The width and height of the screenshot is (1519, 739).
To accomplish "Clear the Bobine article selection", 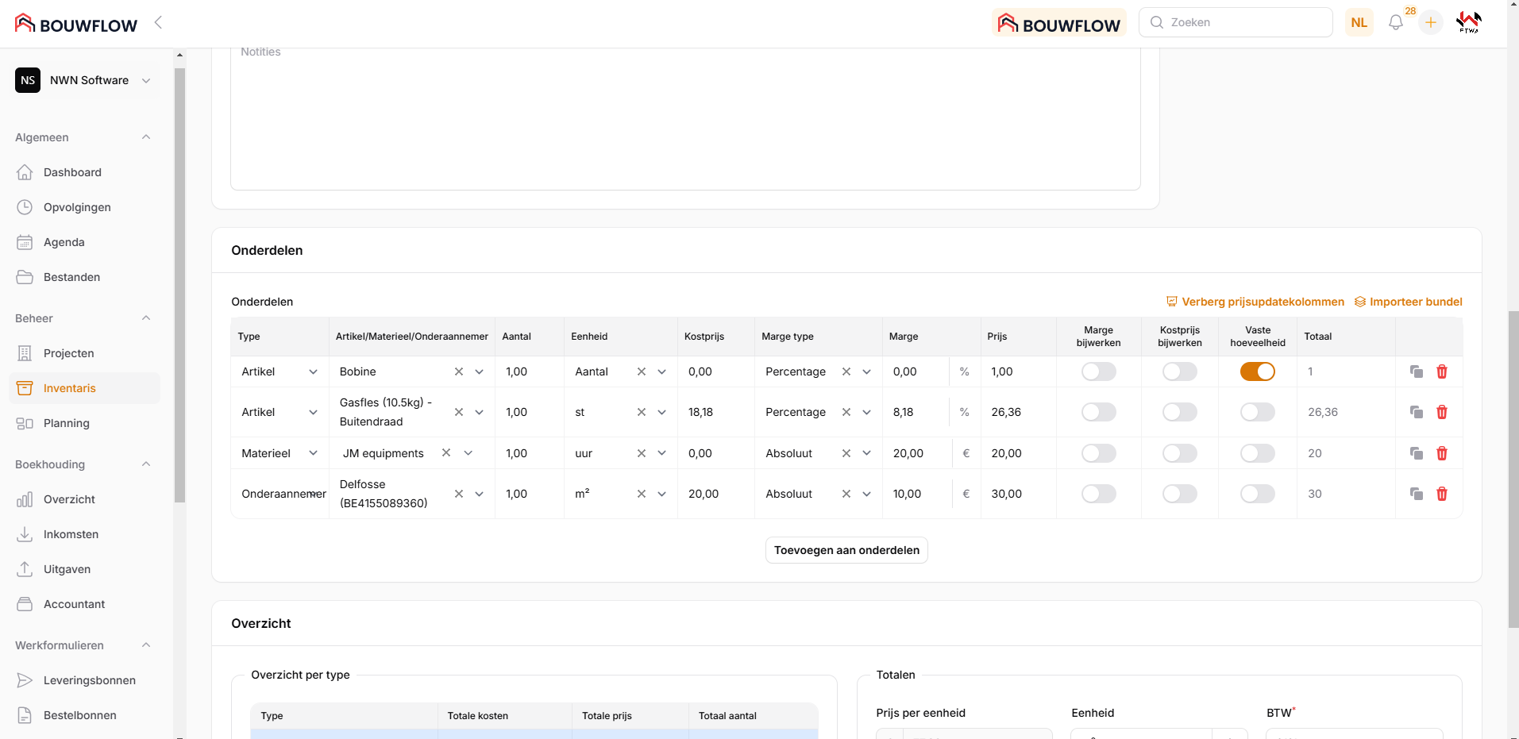I will [458, 371].
